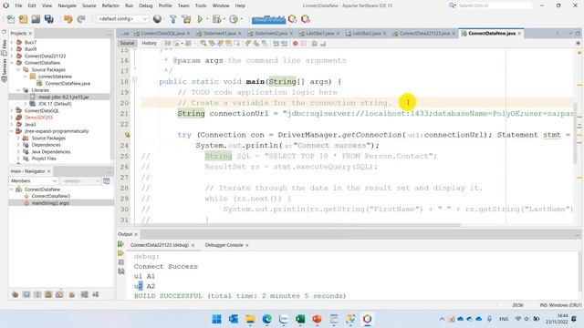This screenshot has width=584, height=328.
Task: Switch to ConnectData221123 (debug) output tab
Action: pos(160,245)
